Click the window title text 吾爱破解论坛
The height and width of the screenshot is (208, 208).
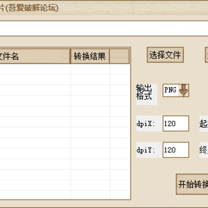pyautogui.click(x=32, y=8)
